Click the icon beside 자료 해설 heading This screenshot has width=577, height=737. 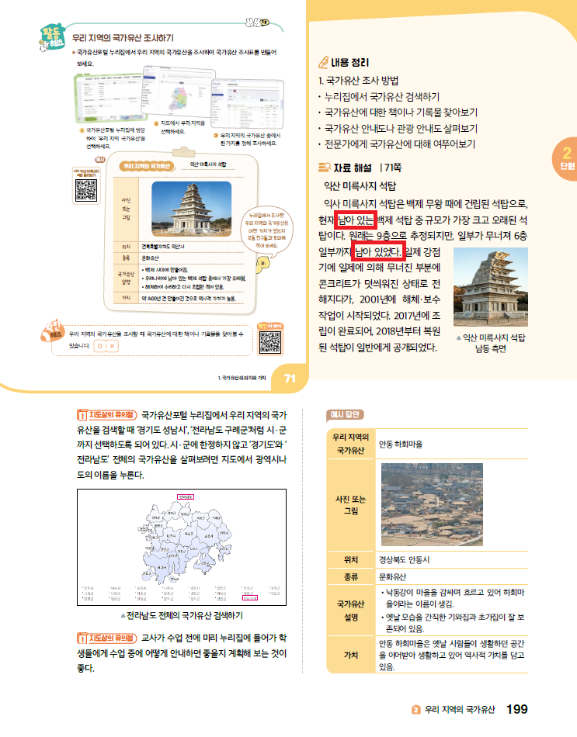[325, 167]
